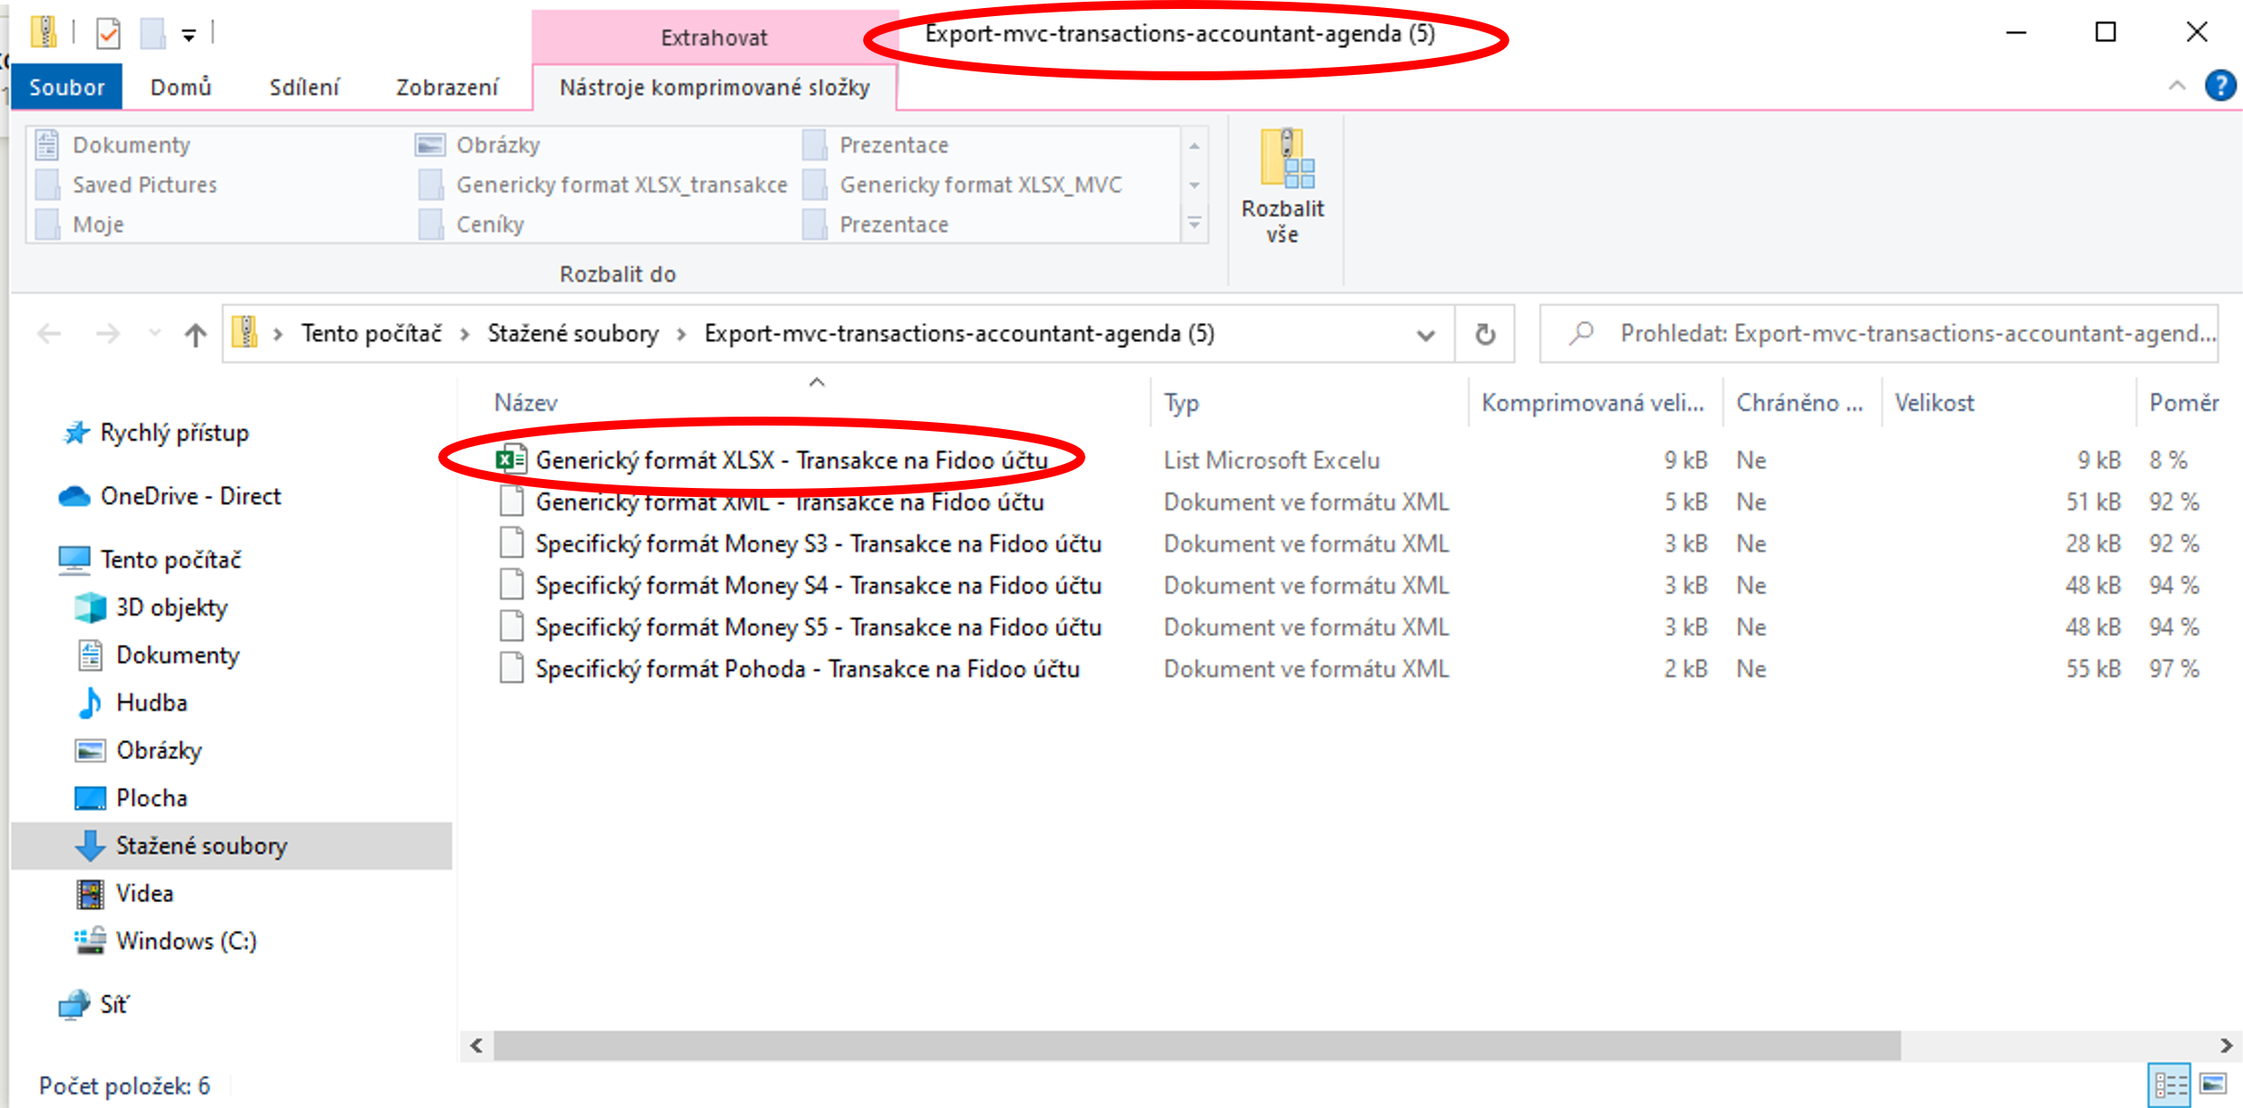Click the search box Prohledat field
This screenshot has width=2243, height=1108.
click(x=1880, y=334)
